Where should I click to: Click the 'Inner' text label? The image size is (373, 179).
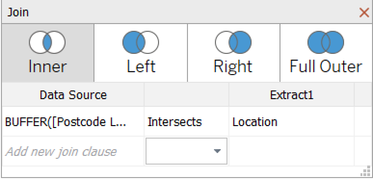click(48, 66)
